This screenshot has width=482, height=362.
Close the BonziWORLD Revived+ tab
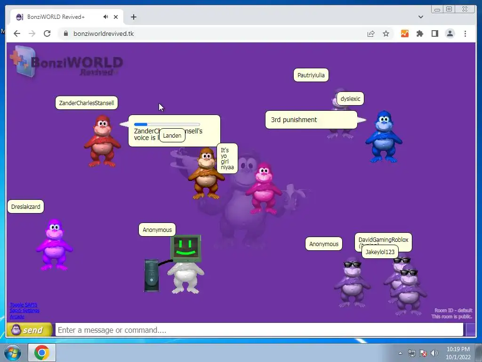point(116,17)
